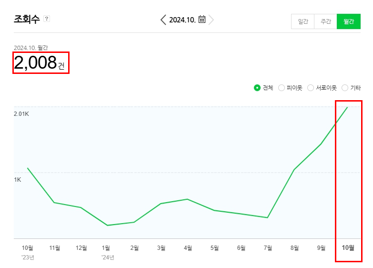This screenshot has width=373, height=268.
Task: Select the 기타 radio button
Action: [x=345, y=88]
